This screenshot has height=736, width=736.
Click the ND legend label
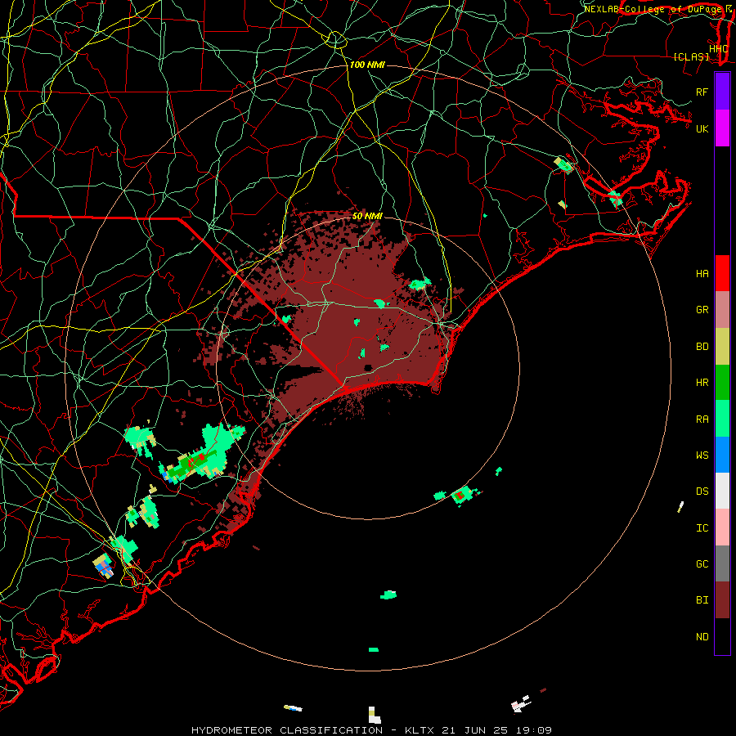click(702, 637)
